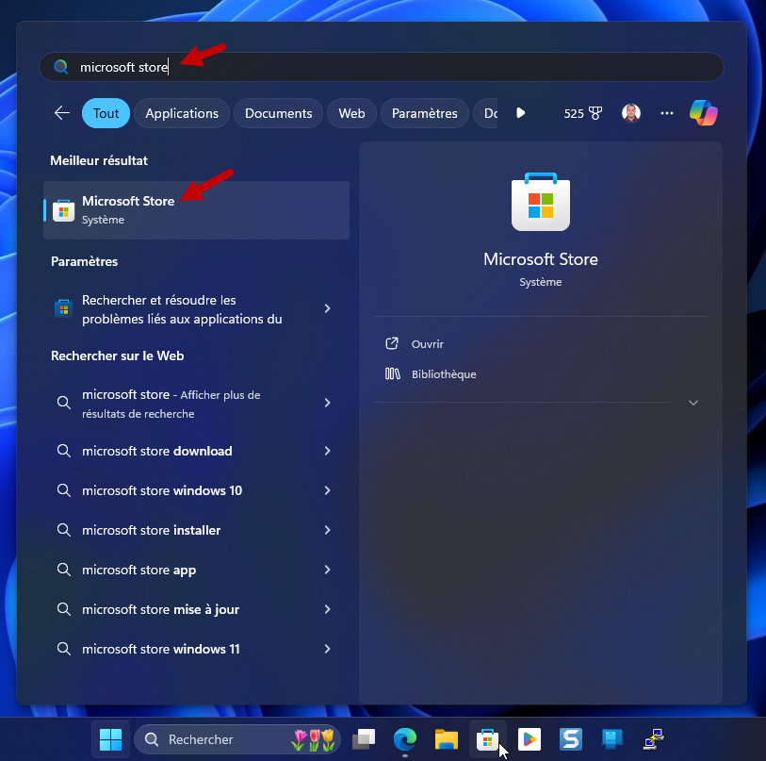Click the Microsoft Store icon in best result row
The width and height of the screenshot is (766, 761).
(x=63, y=211)
